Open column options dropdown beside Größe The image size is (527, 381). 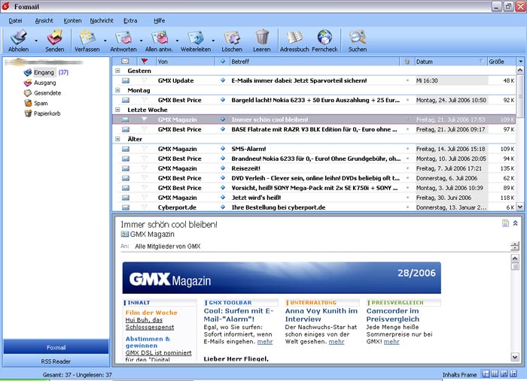point(521,62)
